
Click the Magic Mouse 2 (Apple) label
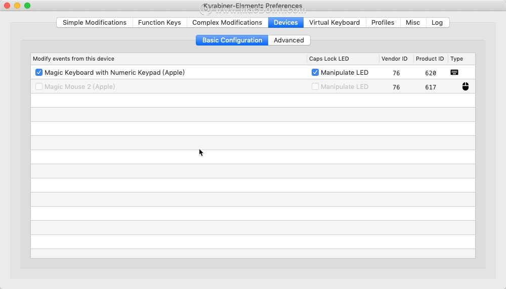tap(80, 87)
